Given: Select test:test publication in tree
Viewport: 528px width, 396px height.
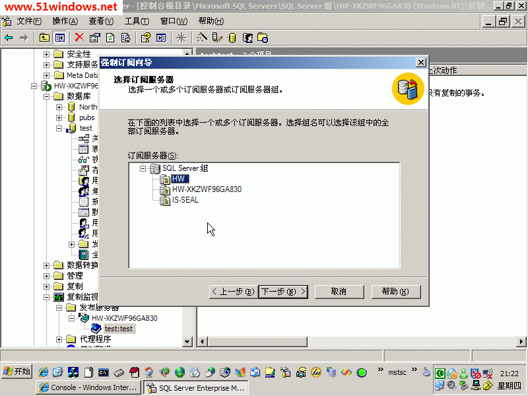Looking at the screenshot, I should tap(119, 329).
